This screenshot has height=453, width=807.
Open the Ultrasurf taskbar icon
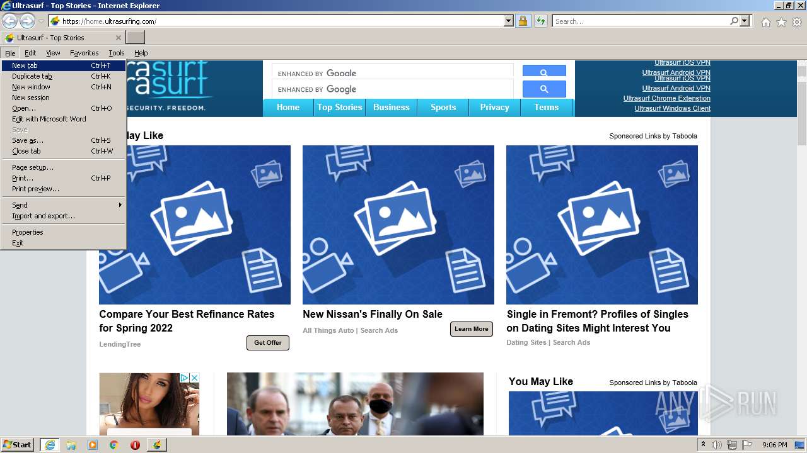pyautogui.click(x=157, y=445)
